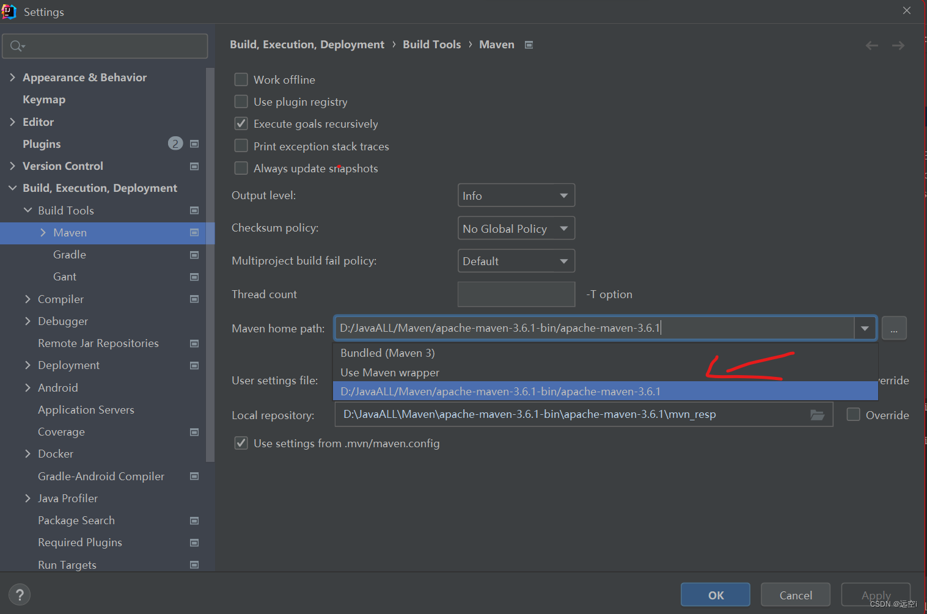The image size is (927, 614).
Task: Open help via the question mark icon
Action: (20, 594)
